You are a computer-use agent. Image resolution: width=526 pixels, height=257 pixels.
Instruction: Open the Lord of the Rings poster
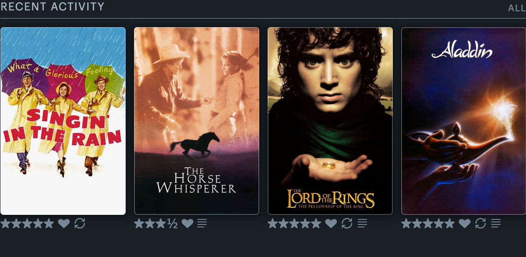330,121
